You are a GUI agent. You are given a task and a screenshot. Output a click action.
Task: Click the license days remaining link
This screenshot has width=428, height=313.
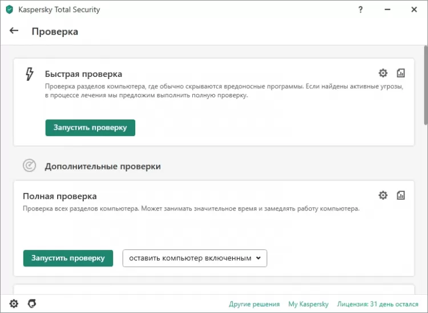click(378, 304)
